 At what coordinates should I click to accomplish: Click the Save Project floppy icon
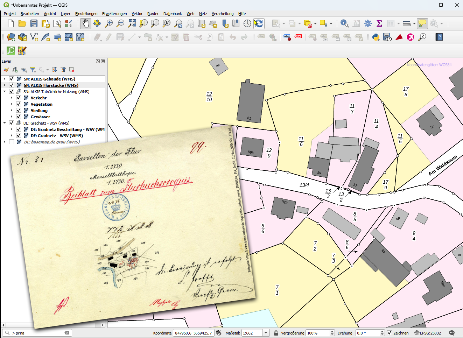coord(34,23)
